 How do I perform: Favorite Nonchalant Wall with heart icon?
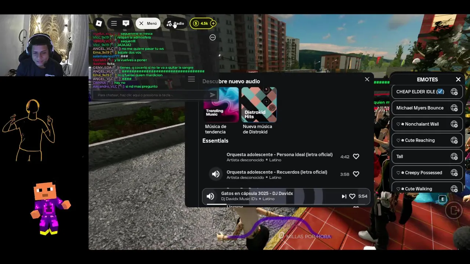(398, 124)
